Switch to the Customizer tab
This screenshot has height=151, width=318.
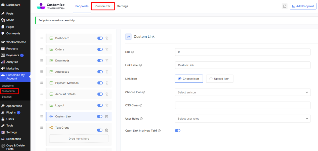tap(103, 6)
